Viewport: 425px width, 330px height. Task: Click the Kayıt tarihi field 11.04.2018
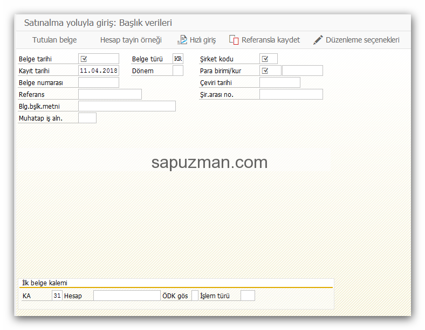click(x=99, y=71)
